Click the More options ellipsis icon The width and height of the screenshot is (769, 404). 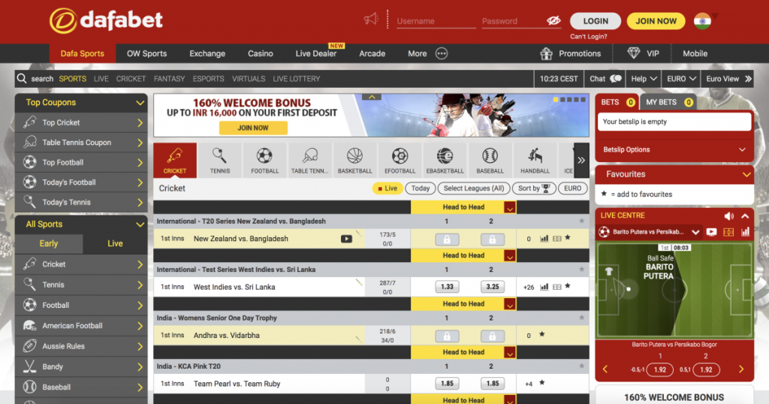442,53
